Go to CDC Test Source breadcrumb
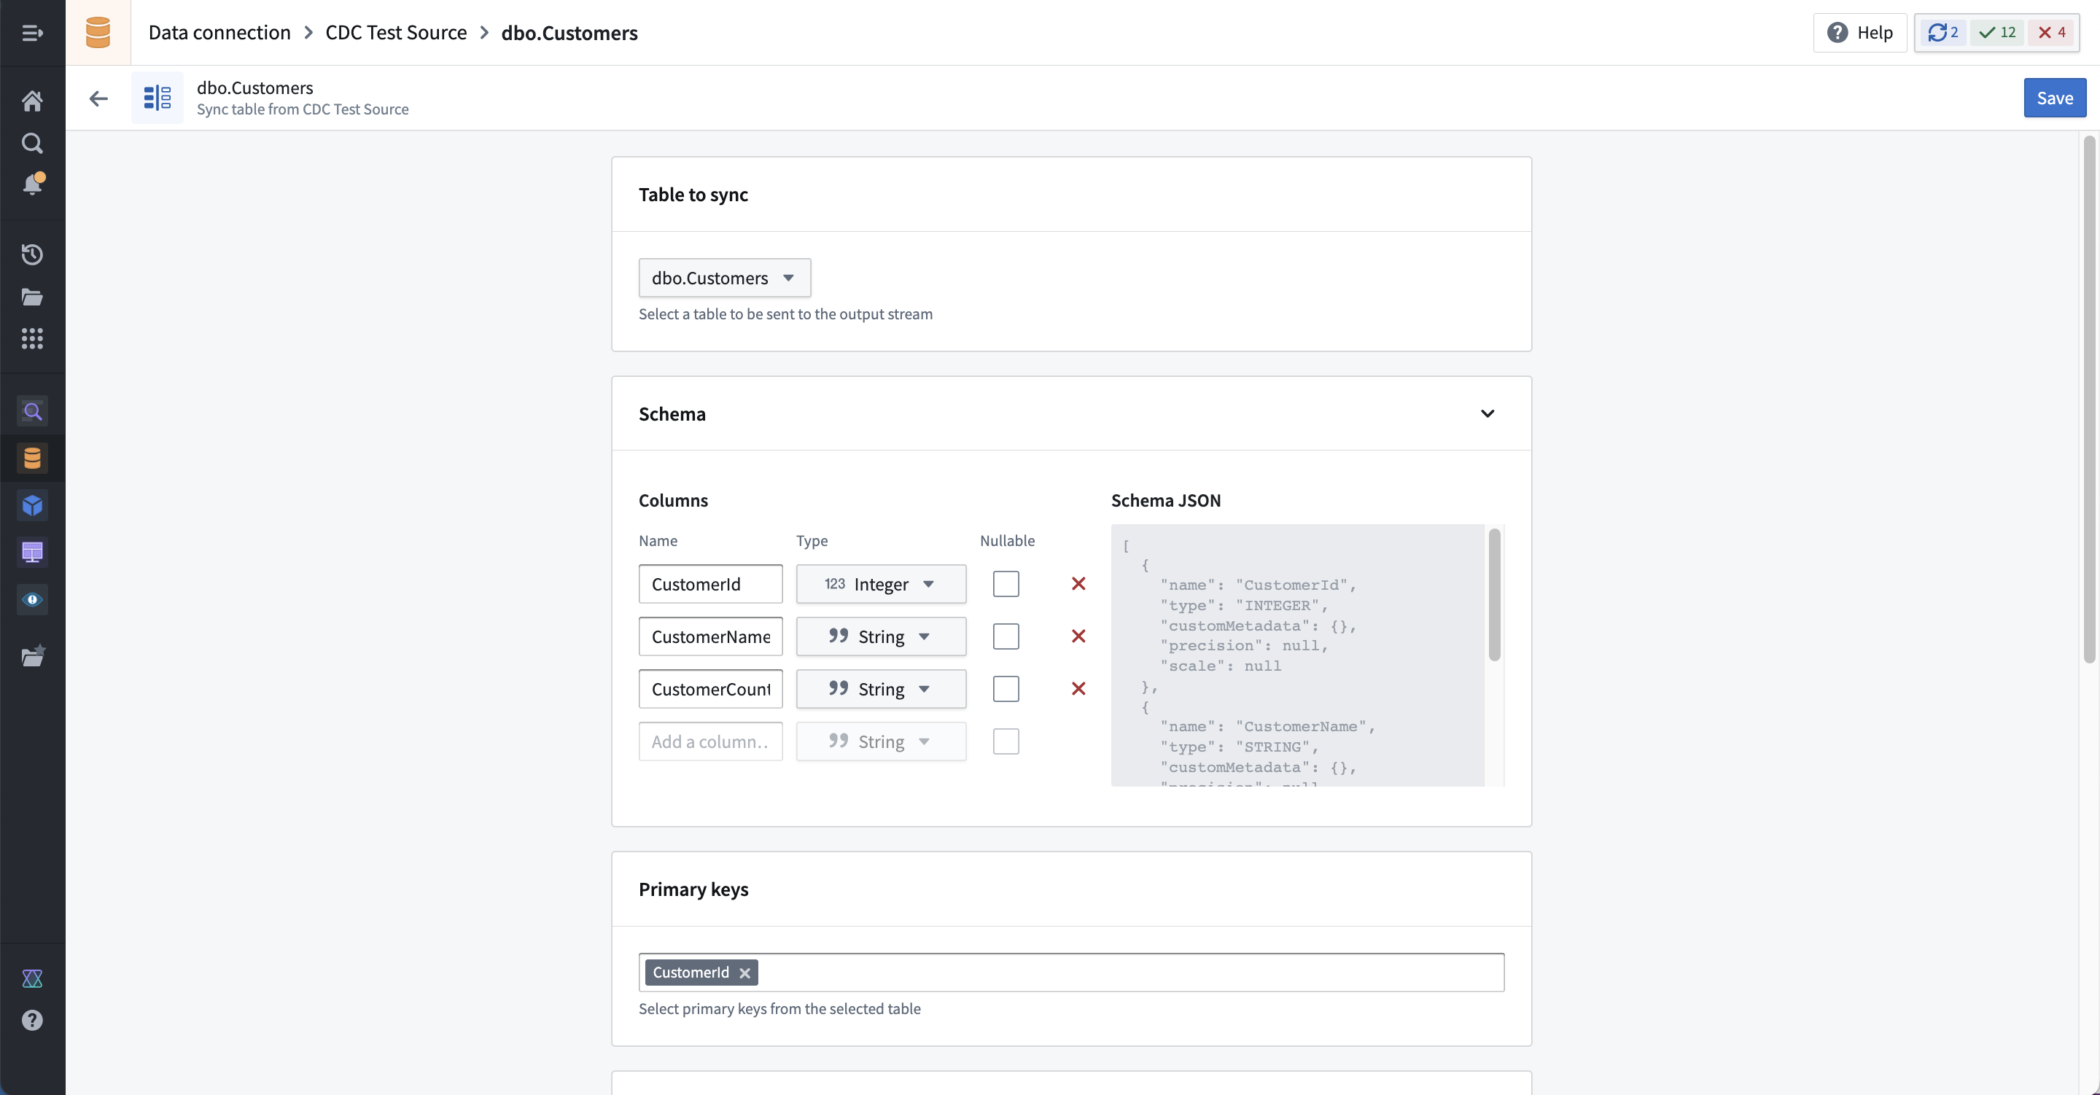Image resolution: width=2100 pixels, height=1095 pixels. pos(396,33)
